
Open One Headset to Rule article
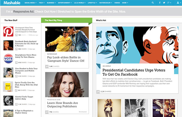26,71
